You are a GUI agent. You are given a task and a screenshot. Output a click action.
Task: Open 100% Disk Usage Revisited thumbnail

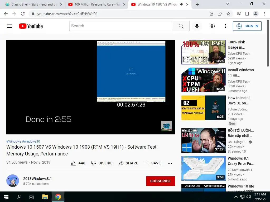pos(203,52)
